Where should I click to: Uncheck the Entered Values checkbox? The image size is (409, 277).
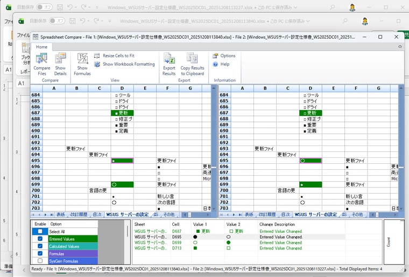click(x=40, y=239)
